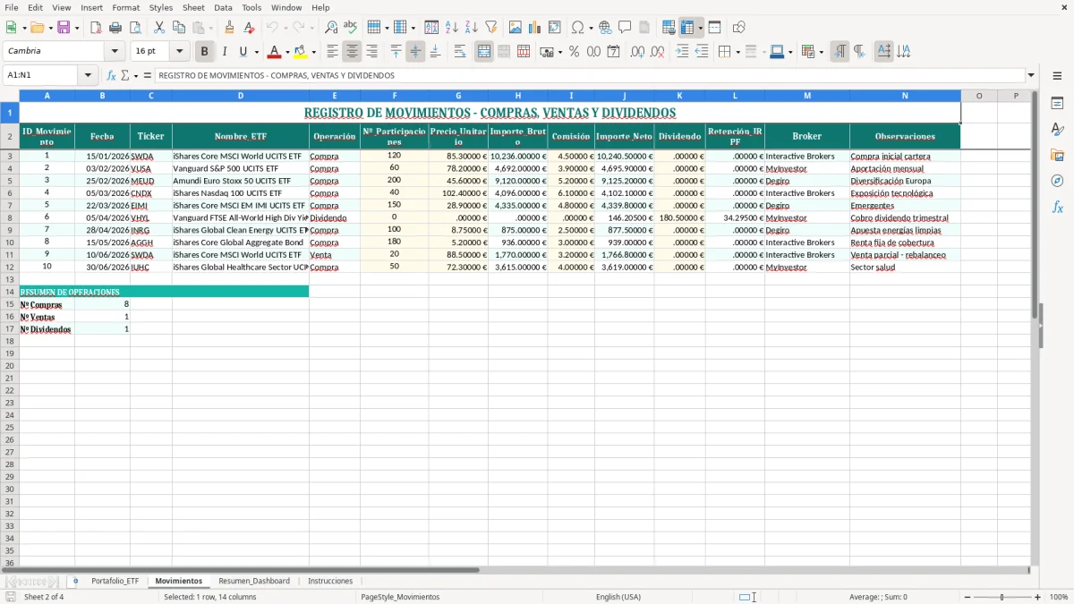Toggle Center Vertically alignment

(x=415, y=52)
